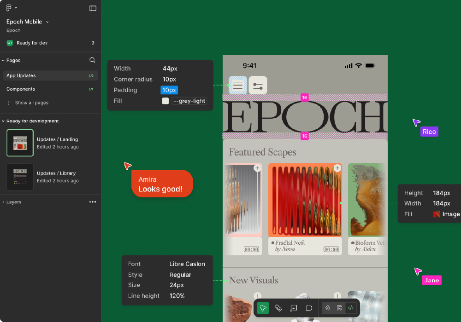Select the Comment bubble tool

pyautogui.click(x=309, y=308)
